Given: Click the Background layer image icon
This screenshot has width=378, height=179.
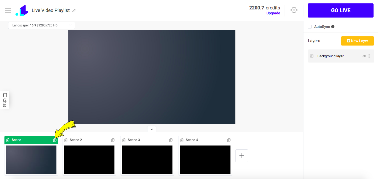Looking at the screenshot, I should pos(312,56).
